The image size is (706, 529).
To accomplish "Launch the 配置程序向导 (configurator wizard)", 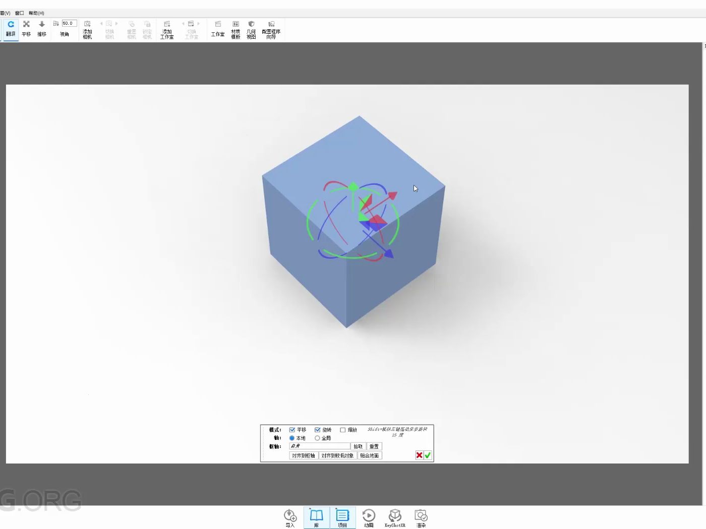I will coord(271,29).
